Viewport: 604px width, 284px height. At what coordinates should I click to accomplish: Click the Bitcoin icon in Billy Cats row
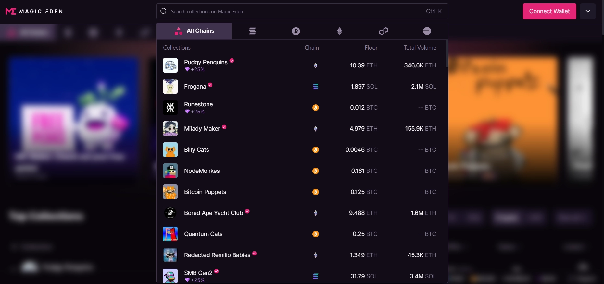click(x=316, y=150)
